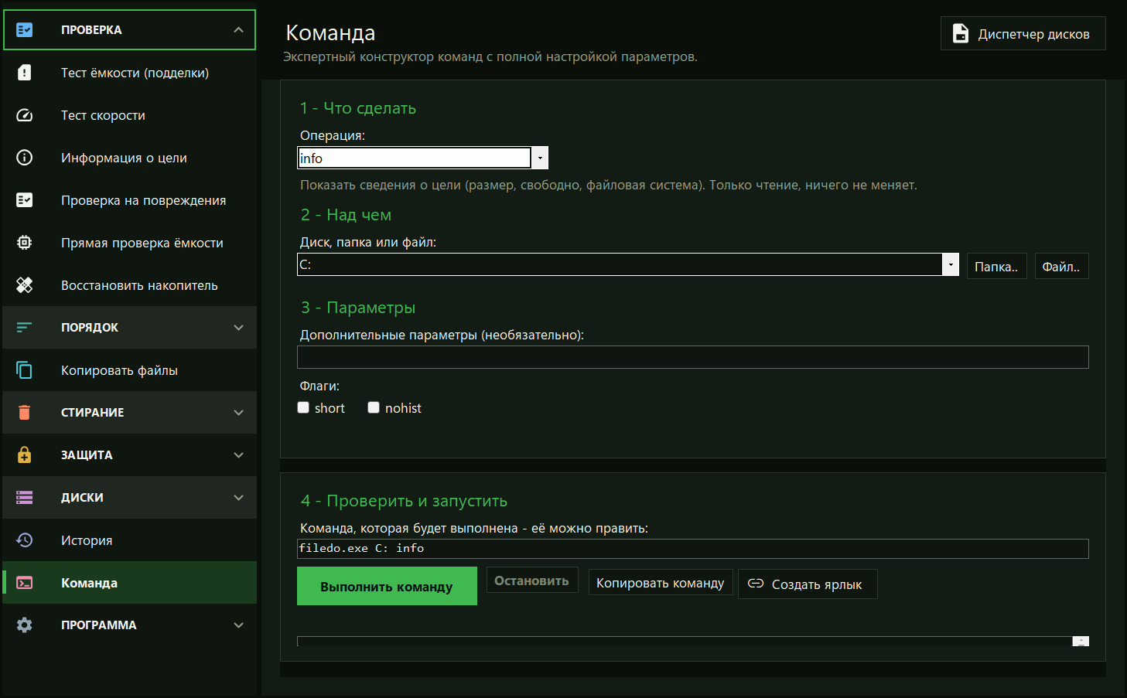Viewport: 1127px width, 698px height.
Task: Go to Информация о цели
Action: click(x=129, y=158)
